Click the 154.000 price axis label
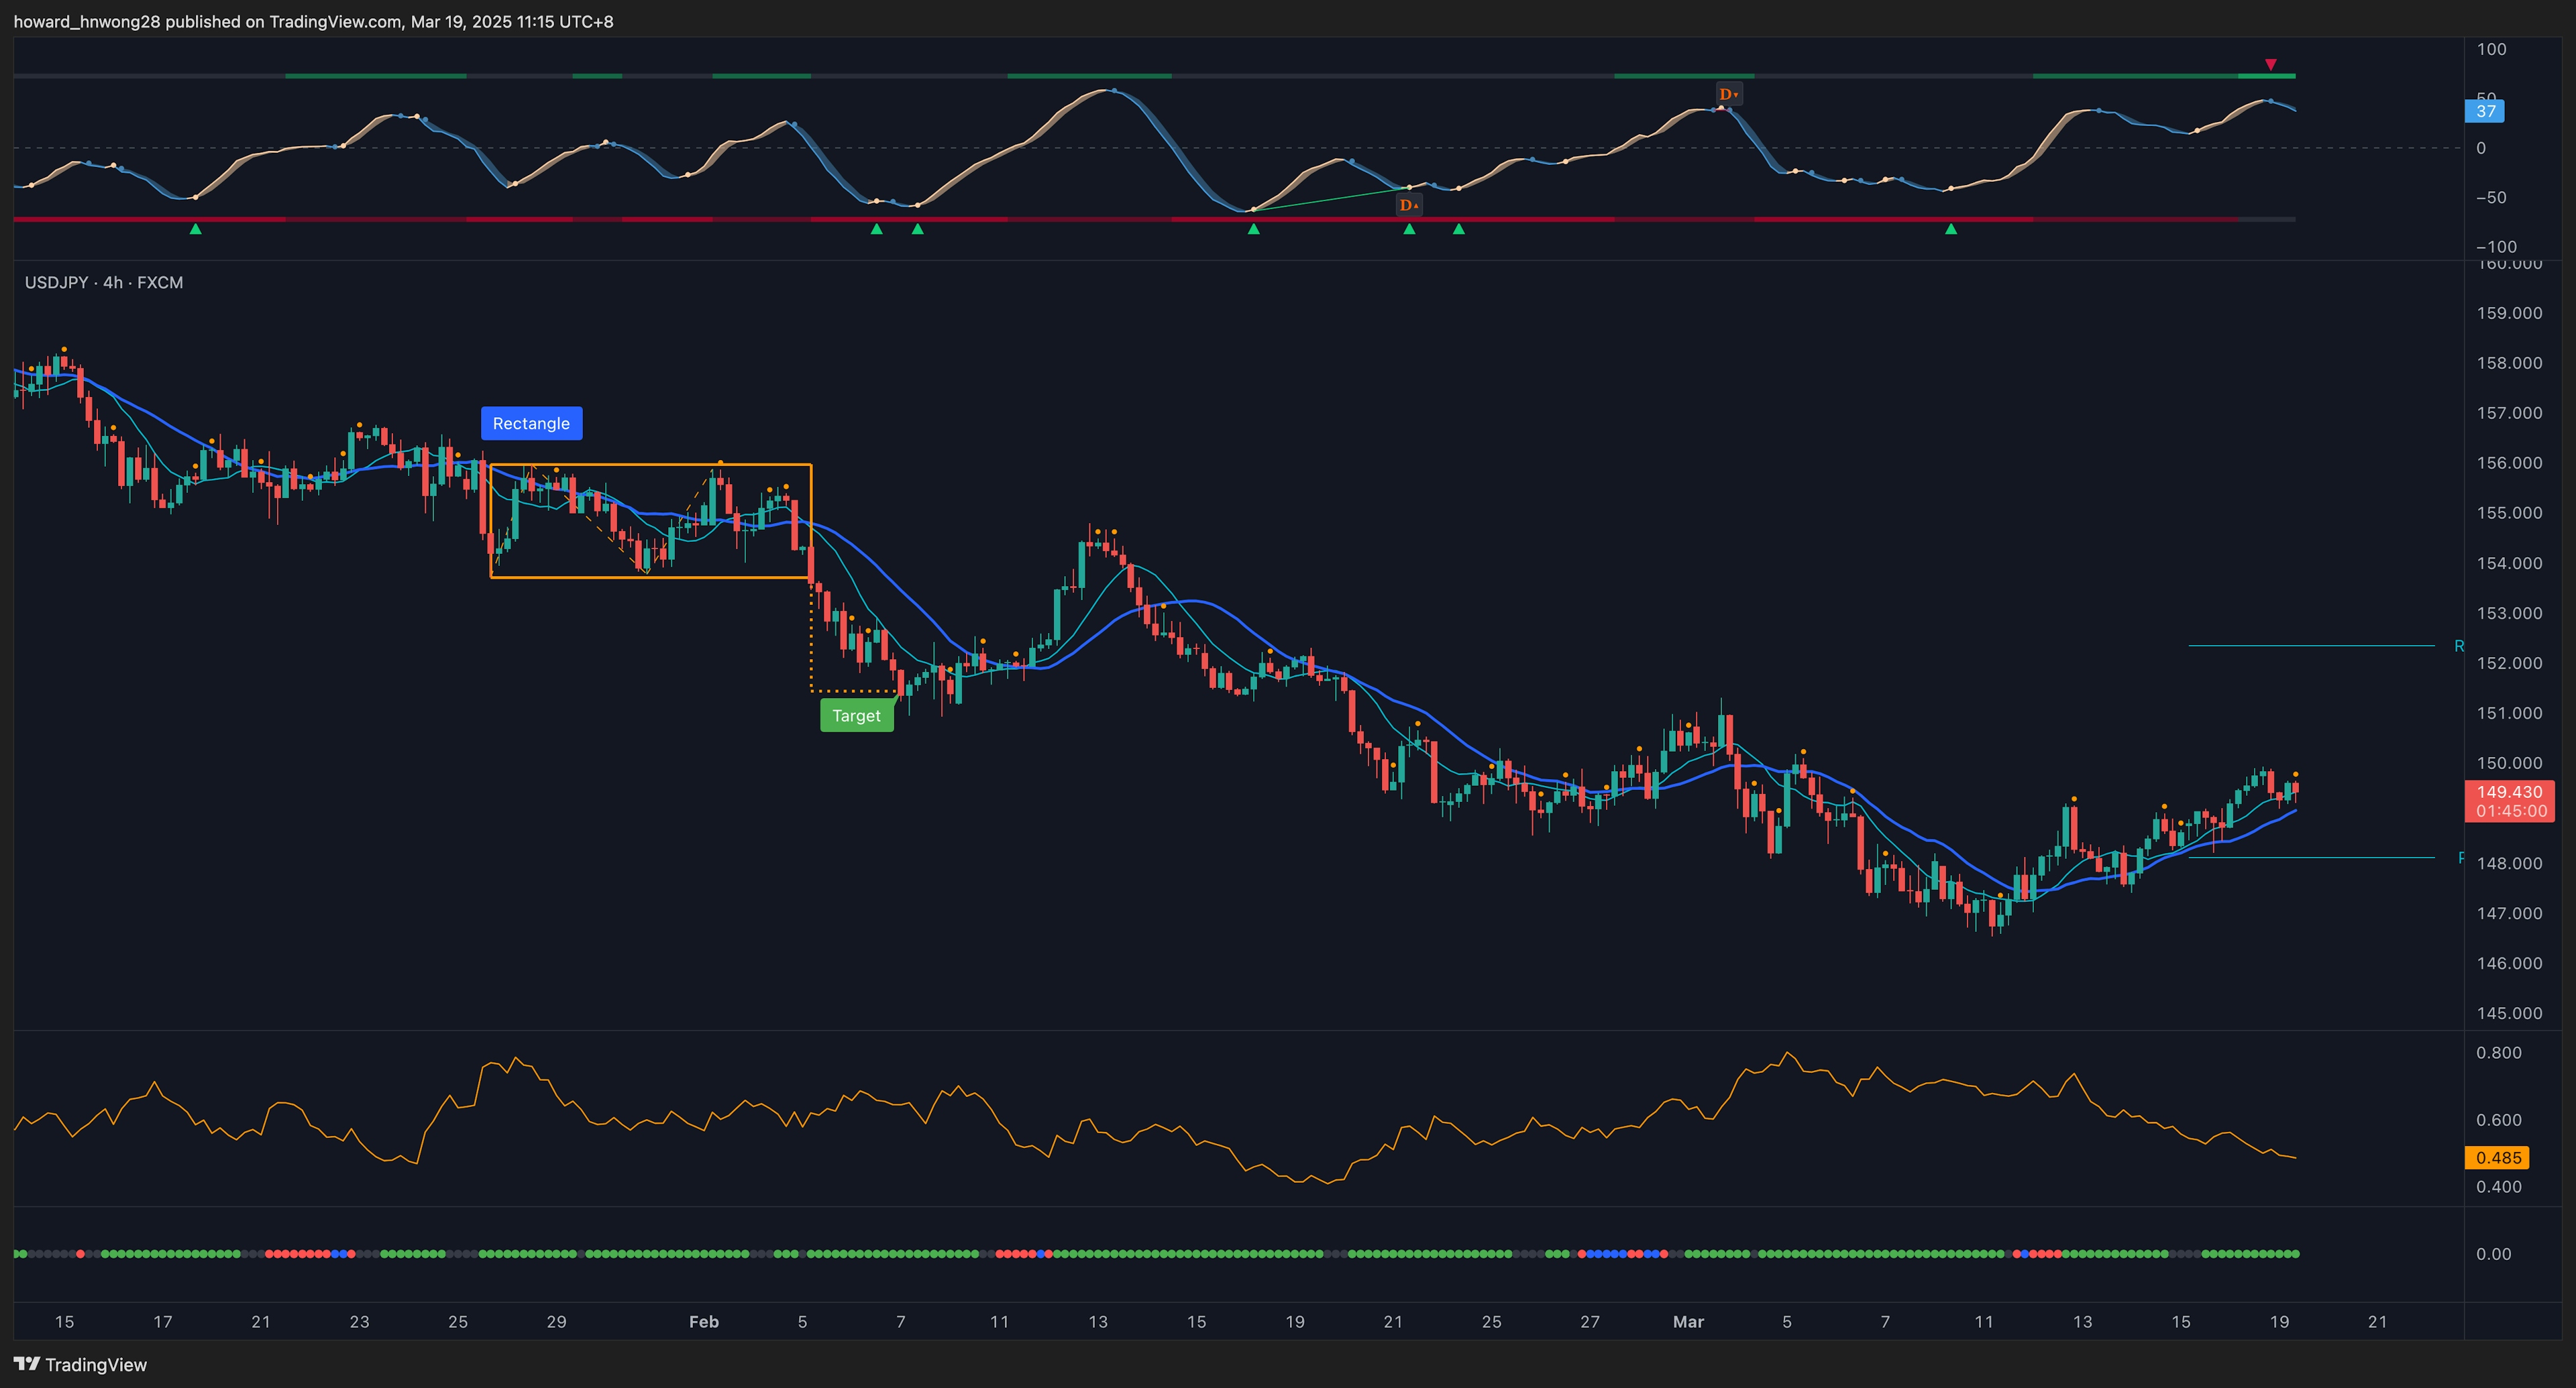 coord(2509,563)
